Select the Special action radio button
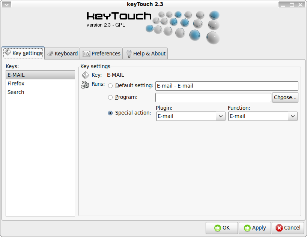 tap(110, 113)
